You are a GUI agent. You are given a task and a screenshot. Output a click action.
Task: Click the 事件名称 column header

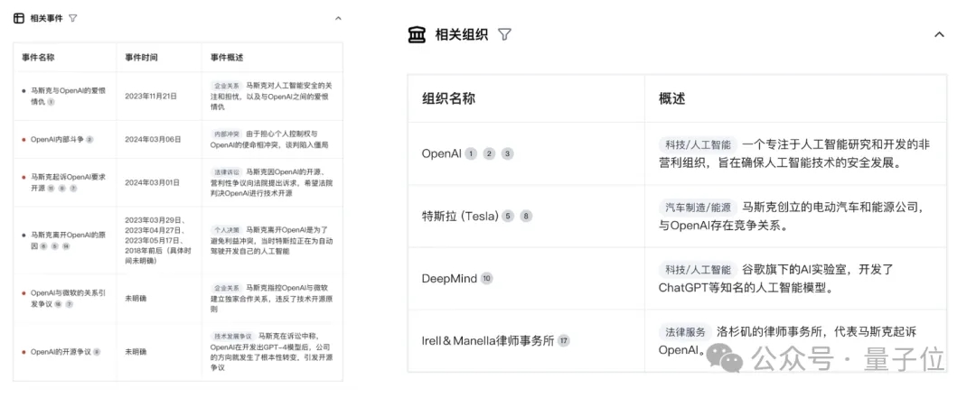tap(38, 57)
